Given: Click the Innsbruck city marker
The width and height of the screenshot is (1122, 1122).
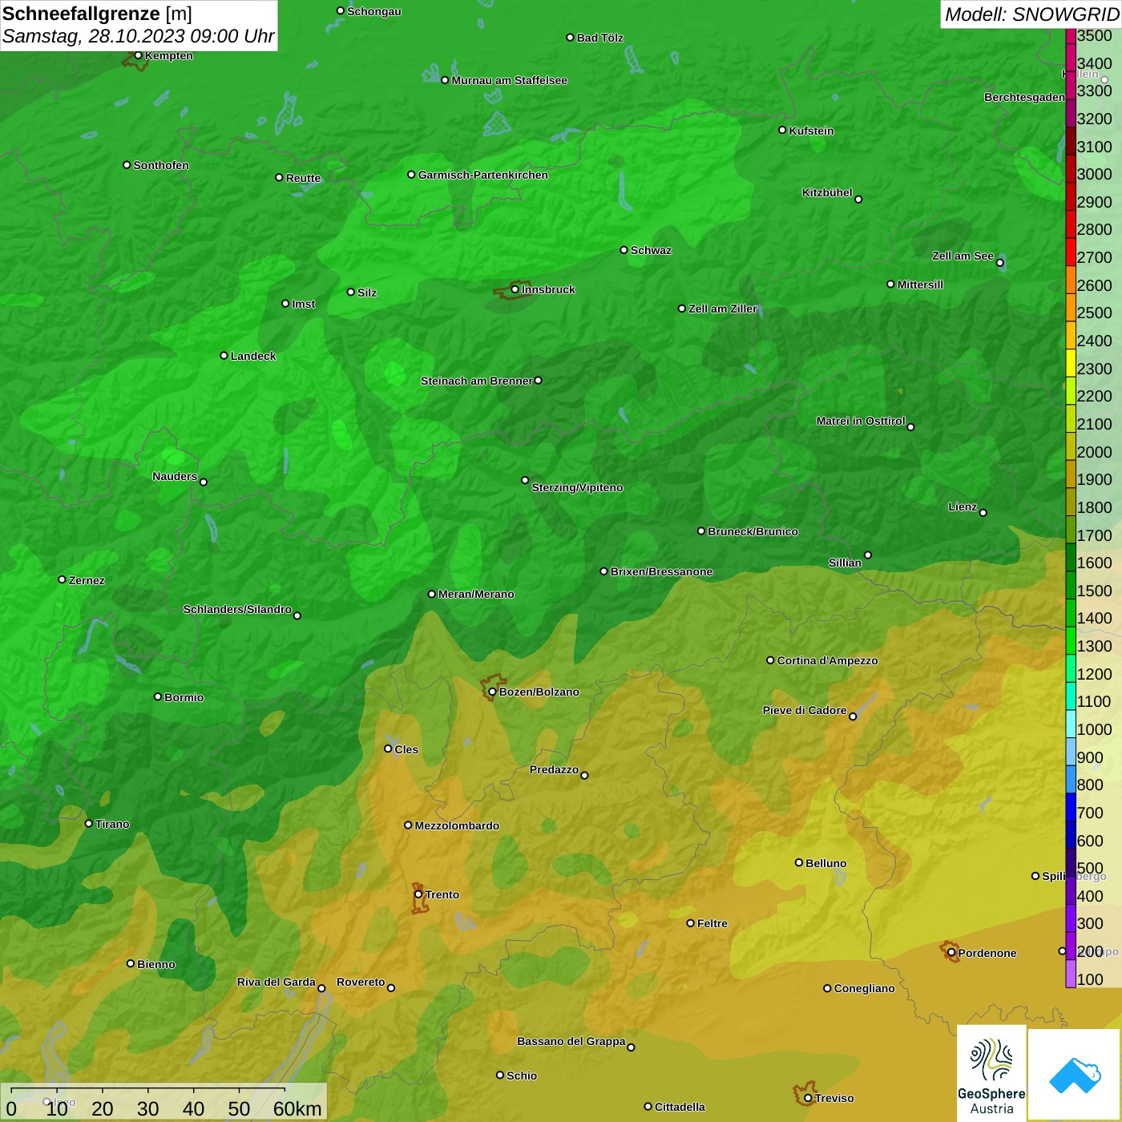Looking at the screenshot, I should tap(515, 289).
